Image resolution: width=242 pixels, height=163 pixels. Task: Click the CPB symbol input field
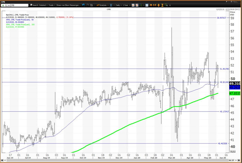(x=19, y=5)
